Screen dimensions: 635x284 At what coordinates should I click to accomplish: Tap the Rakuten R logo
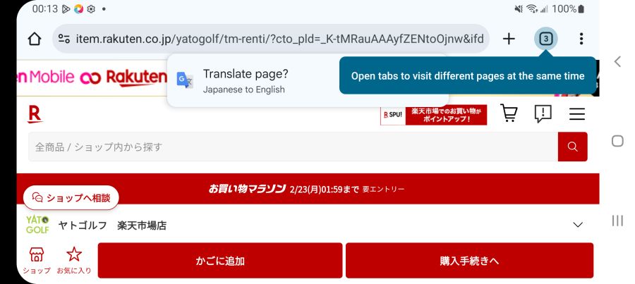pos(35,114)
